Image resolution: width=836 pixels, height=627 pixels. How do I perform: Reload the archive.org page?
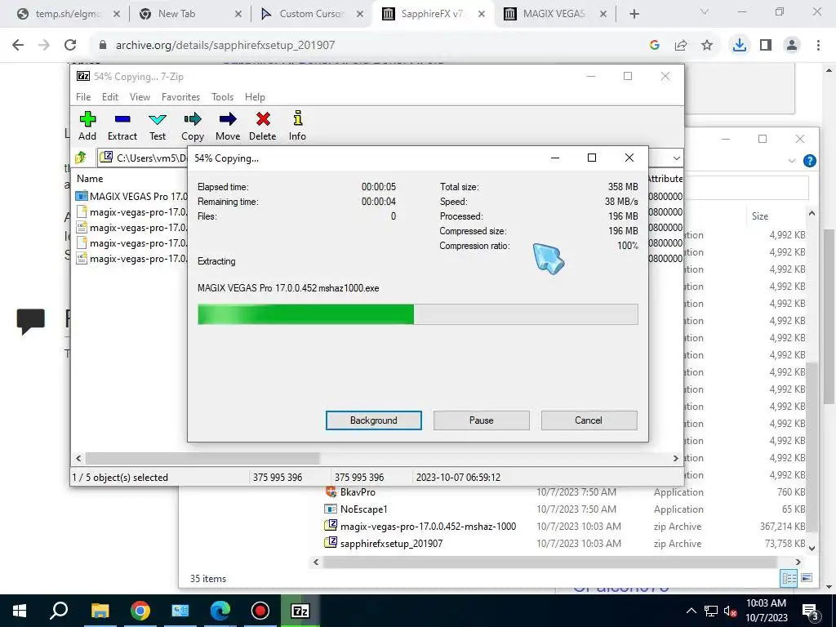click(x=70, y=45)
